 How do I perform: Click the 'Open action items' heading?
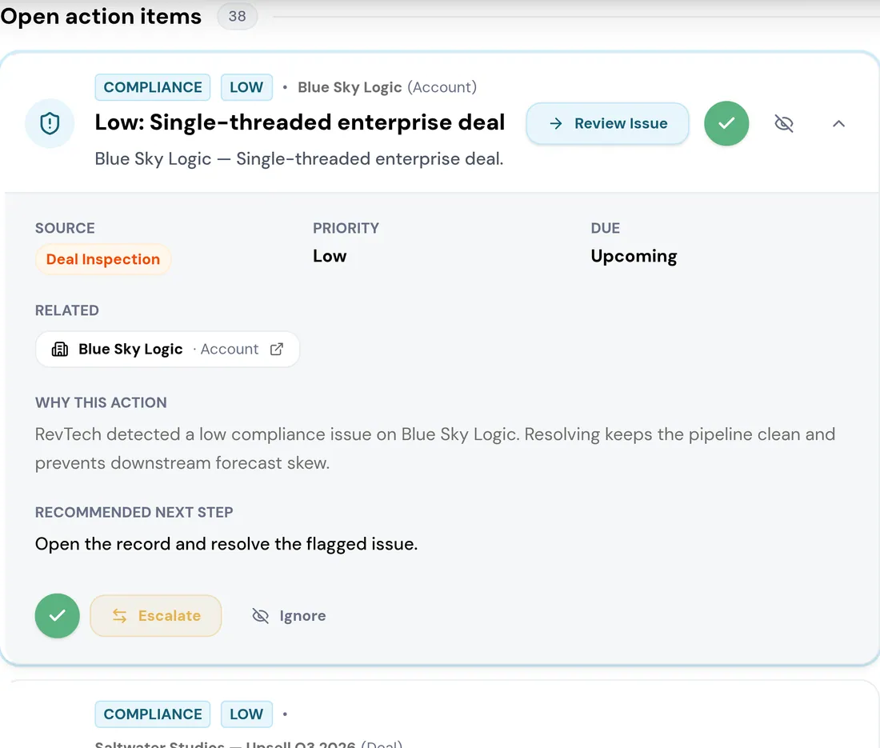pos(101,16)
